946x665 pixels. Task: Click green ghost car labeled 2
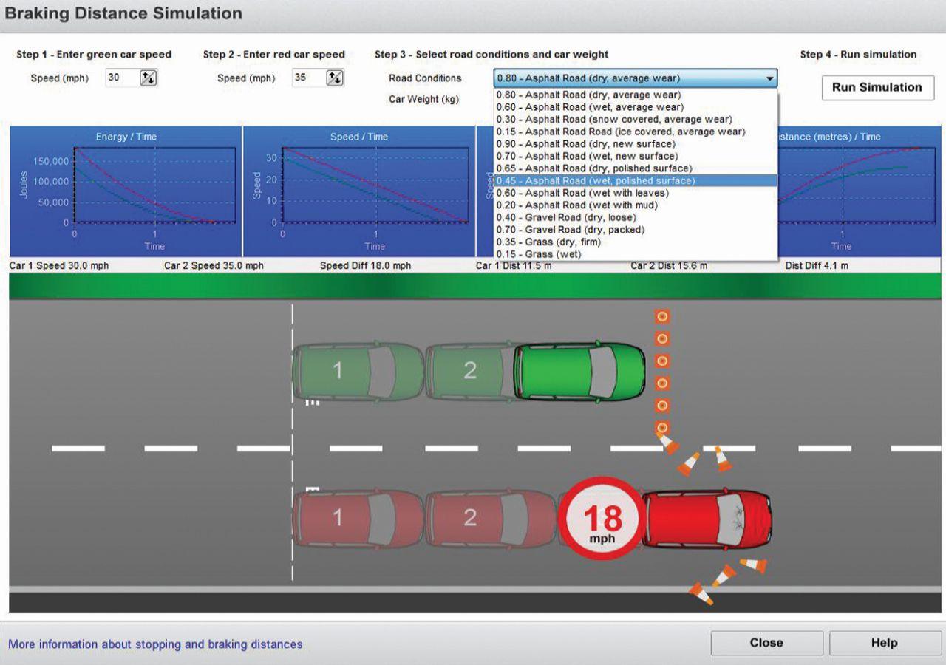pyautogui.click(x=470, y=372)
